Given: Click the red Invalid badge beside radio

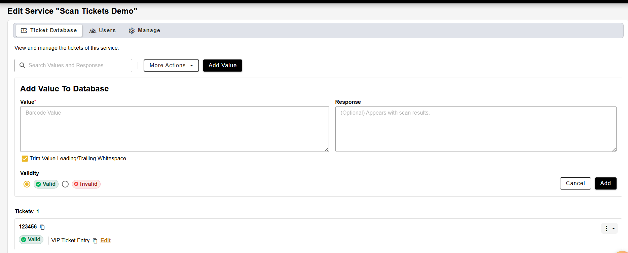Looking at the screenshot, I should coord(86,184).
